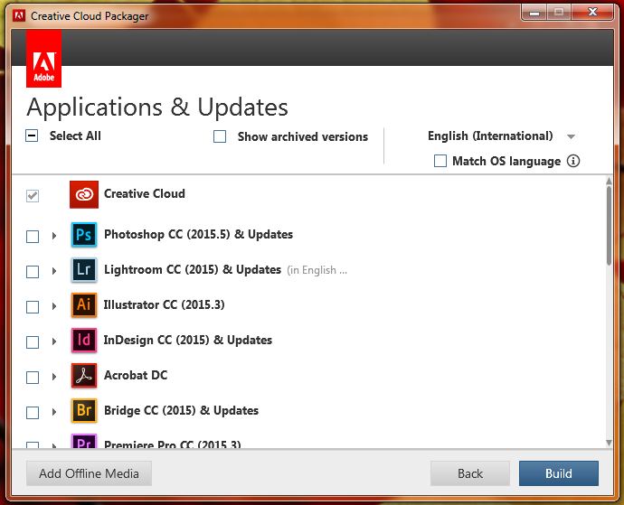Expand the Bridge CC (2015) entry
624x505 pixels.
tap(54, 412)
